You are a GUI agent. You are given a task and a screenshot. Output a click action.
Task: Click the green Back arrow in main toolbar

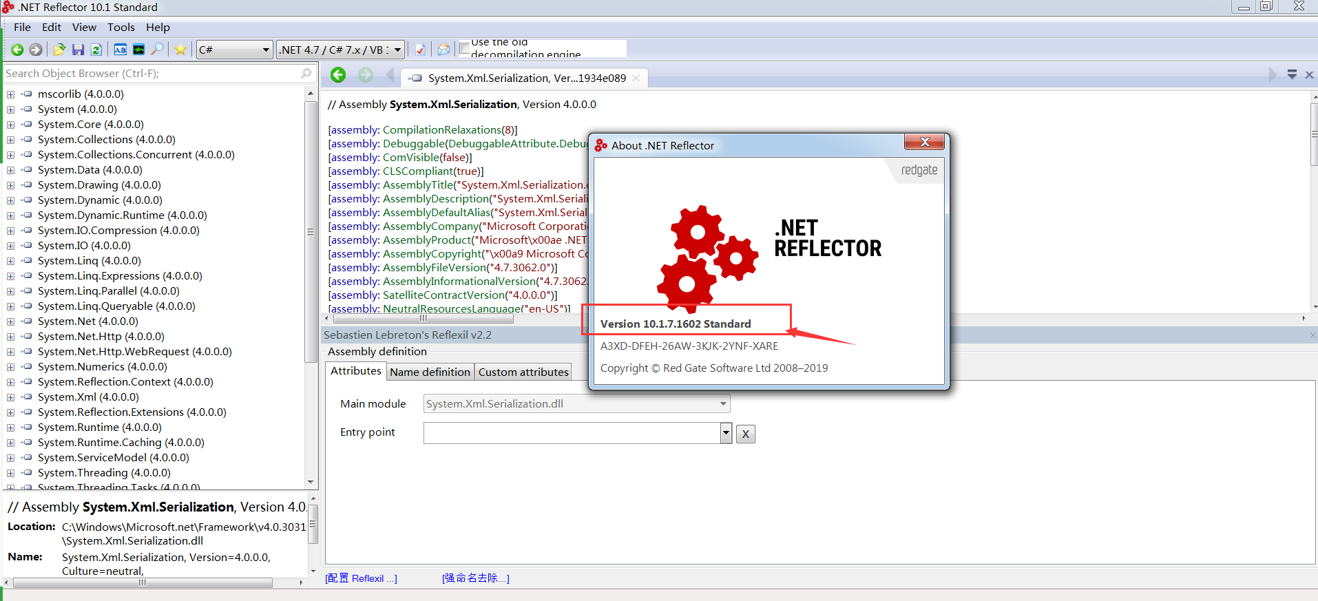(17, 50)
